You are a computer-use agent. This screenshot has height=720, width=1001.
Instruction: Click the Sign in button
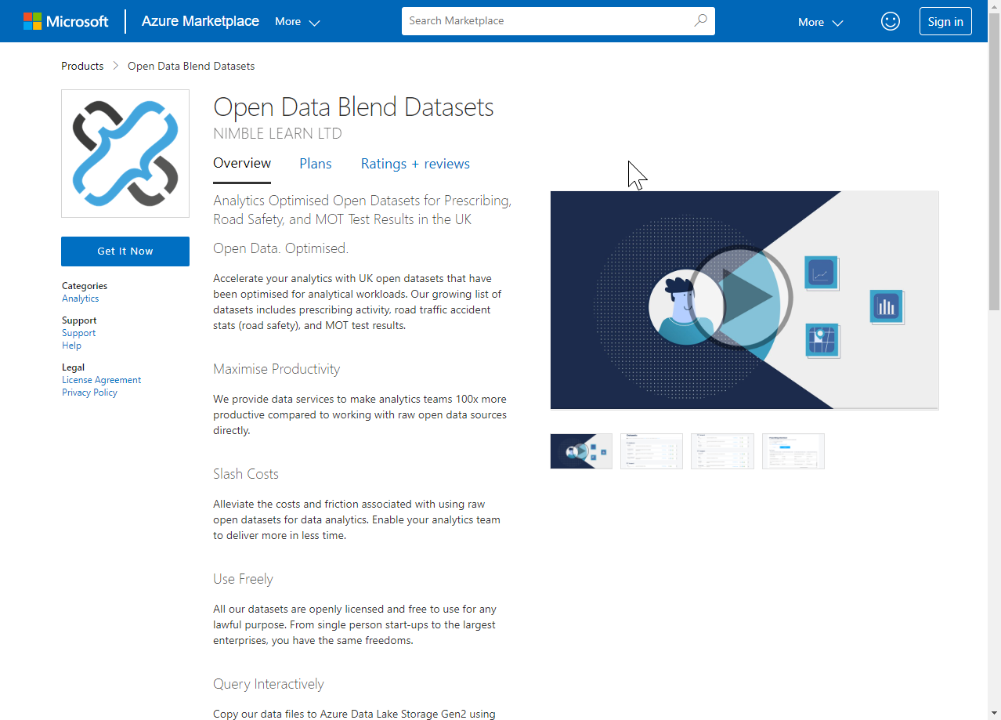coord(945,22)
